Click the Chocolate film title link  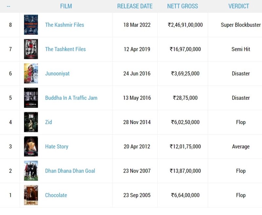click(x=56, y=195)
